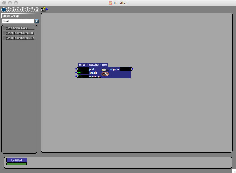Click the green bar under Untitled scene
The height and width of the screenshot is (173, 236).
[x=16, y=164]
